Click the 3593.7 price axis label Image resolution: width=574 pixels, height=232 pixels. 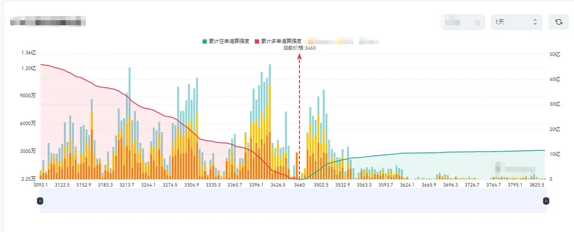tap(385, 185)
